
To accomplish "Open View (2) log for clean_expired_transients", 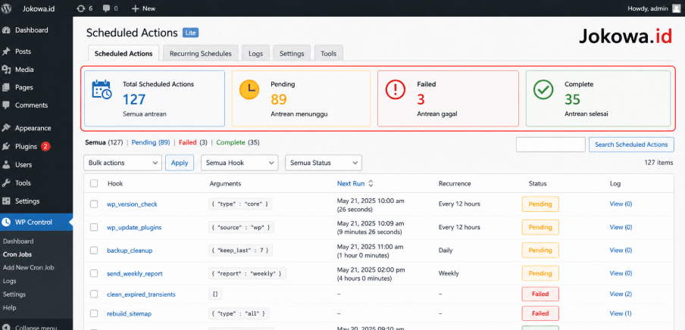I will (x=621, y=294).
